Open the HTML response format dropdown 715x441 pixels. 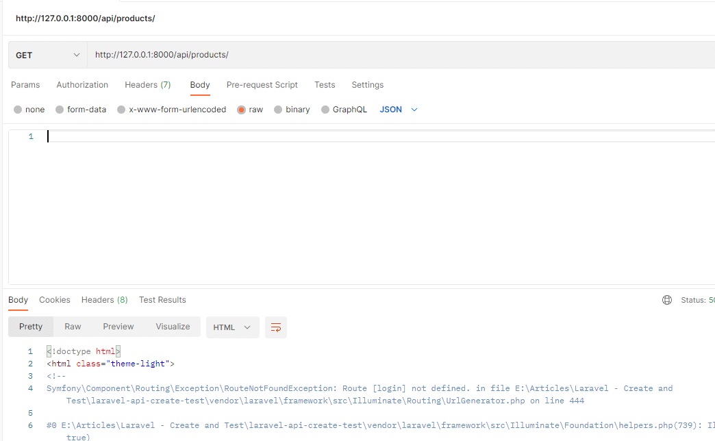(x=232, y=327)
